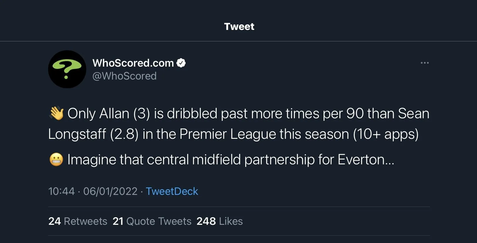The image size is (477, 243).
Task: View the 21 Quote Tweets
Action: 152,221
